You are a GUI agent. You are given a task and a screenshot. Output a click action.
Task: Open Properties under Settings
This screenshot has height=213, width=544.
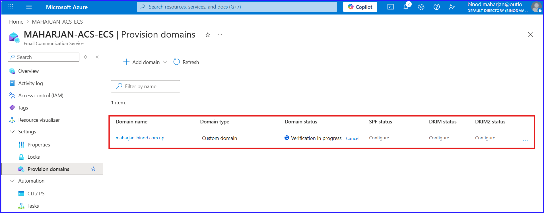39,145
